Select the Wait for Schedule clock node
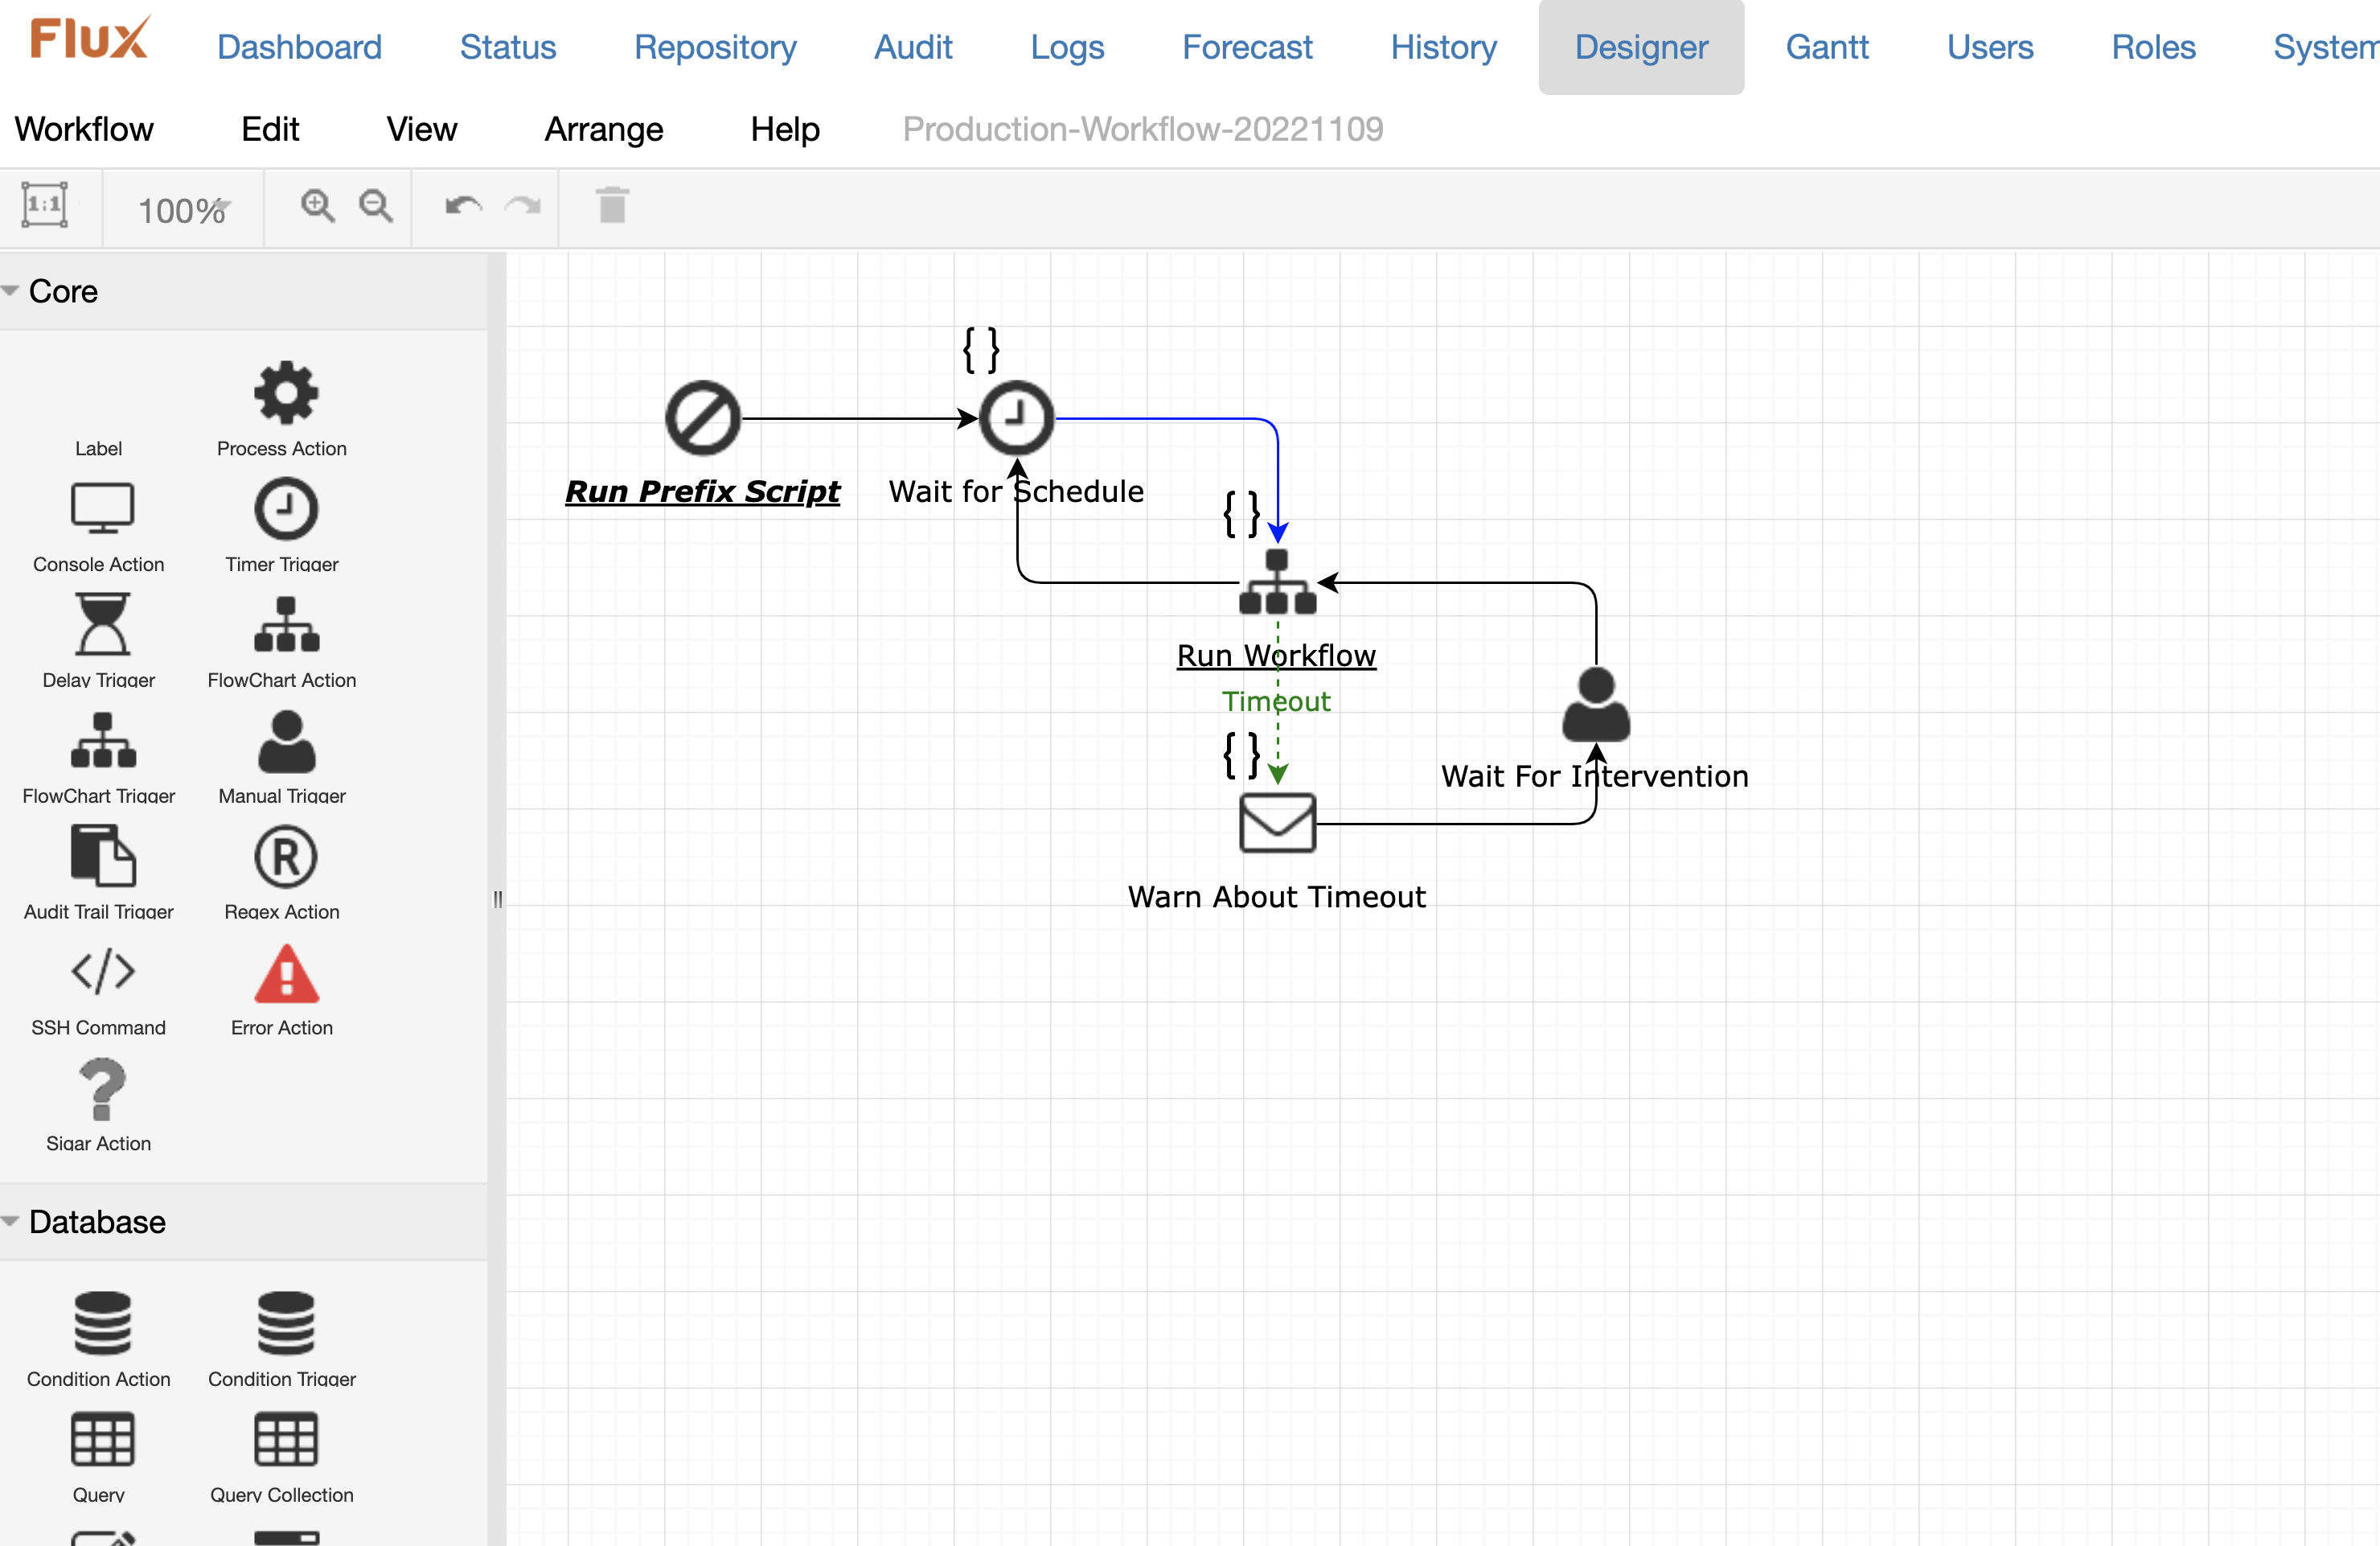The height and width of the screenshot is (1546, 2380). [x=1016, y=418]
